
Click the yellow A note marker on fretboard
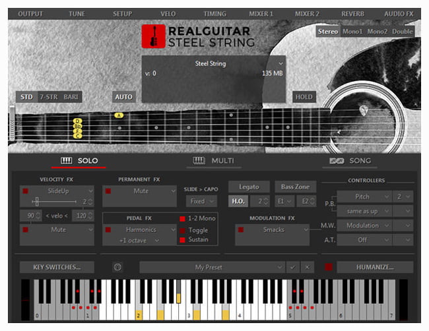tap(119, 115)
